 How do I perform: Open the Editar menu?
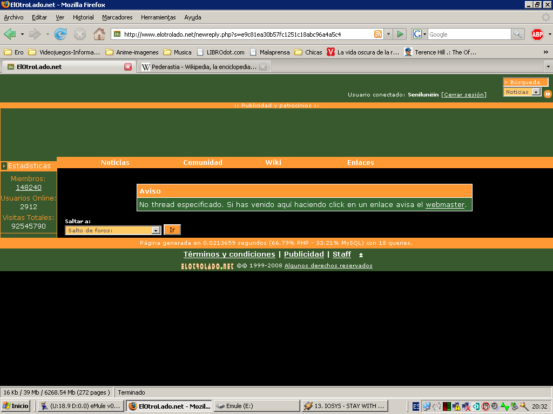coord(39,17)
